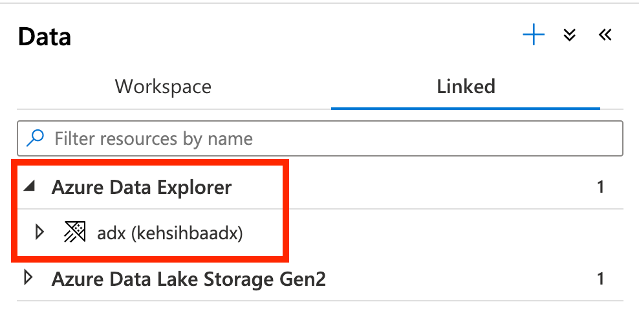Switch to the Workspace tab
This screenshot has width=639, height=335.
coord(163,86)
